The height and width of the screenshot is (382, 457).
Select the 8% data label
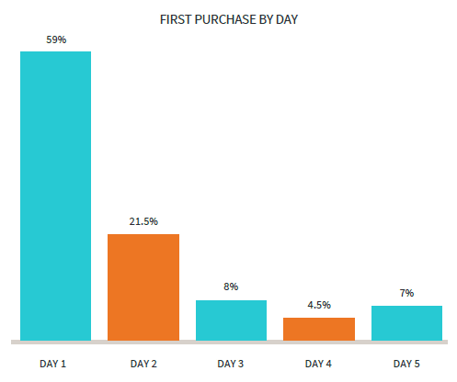(231, 286)
